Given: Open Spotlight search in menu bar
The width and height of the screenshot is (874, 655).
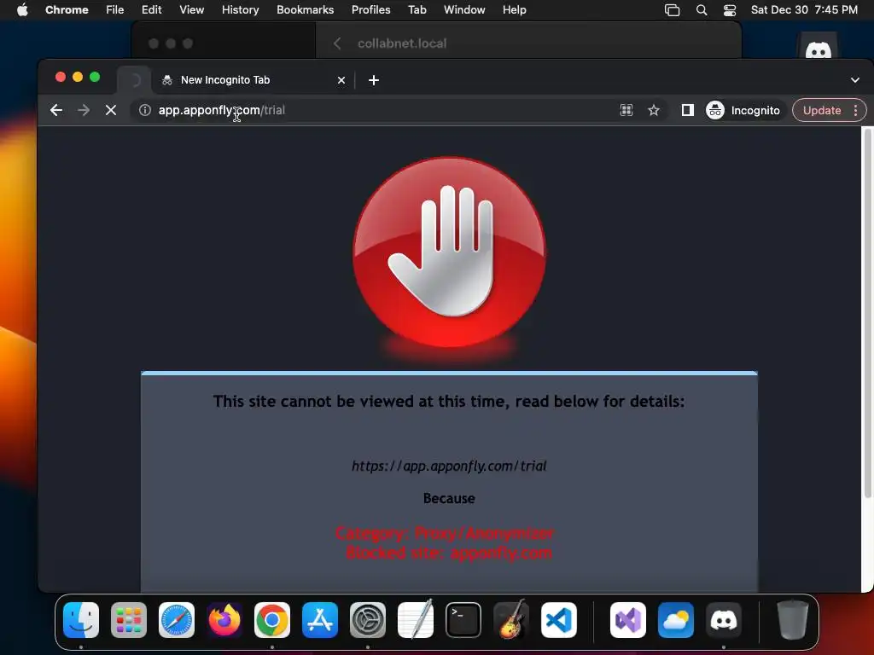Looking at the screenshot, I should (x=702, y=10).
